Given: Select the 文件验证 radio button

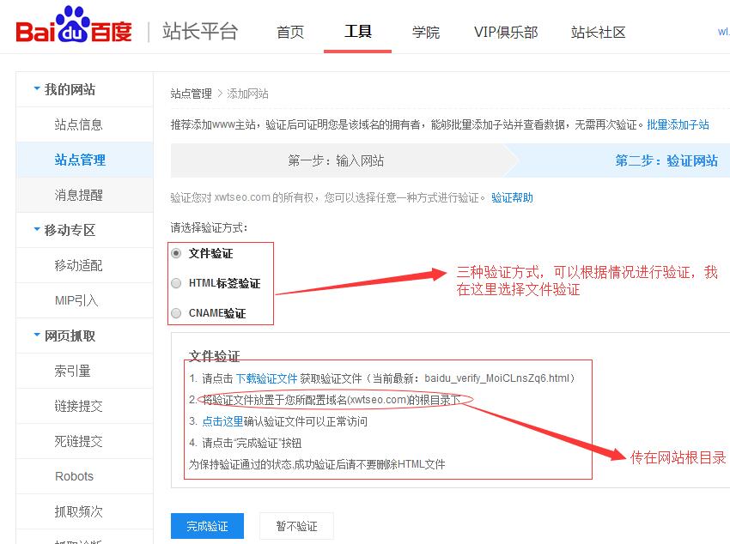Looking at the screenshot, I should (175, 254).
